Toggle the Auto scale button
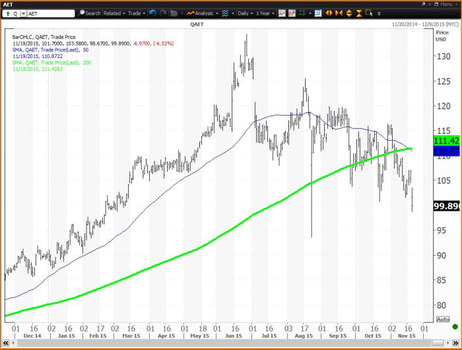 [x=442, y=319]
